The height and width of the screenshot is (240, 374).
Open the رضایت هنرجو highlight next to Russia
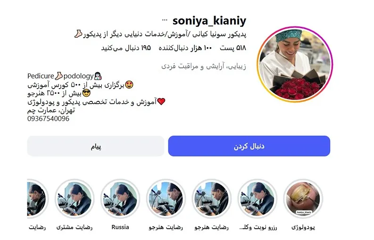166,199
